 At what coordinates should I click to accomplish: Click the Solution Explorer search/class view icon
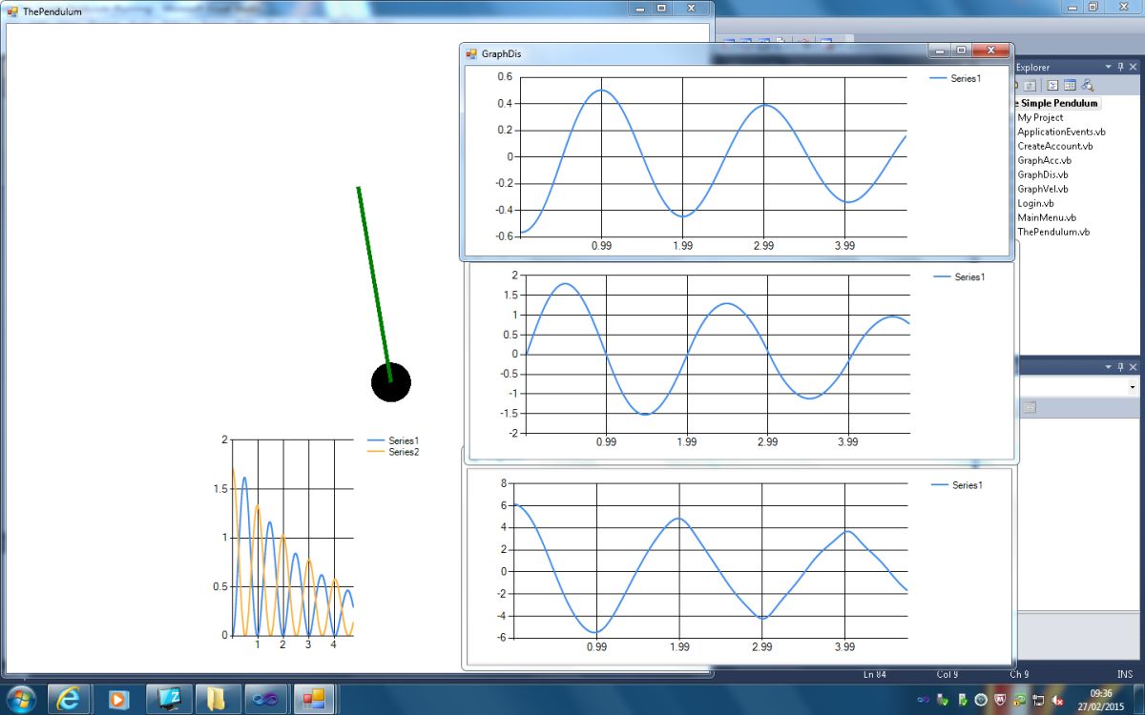(1087, 86)
